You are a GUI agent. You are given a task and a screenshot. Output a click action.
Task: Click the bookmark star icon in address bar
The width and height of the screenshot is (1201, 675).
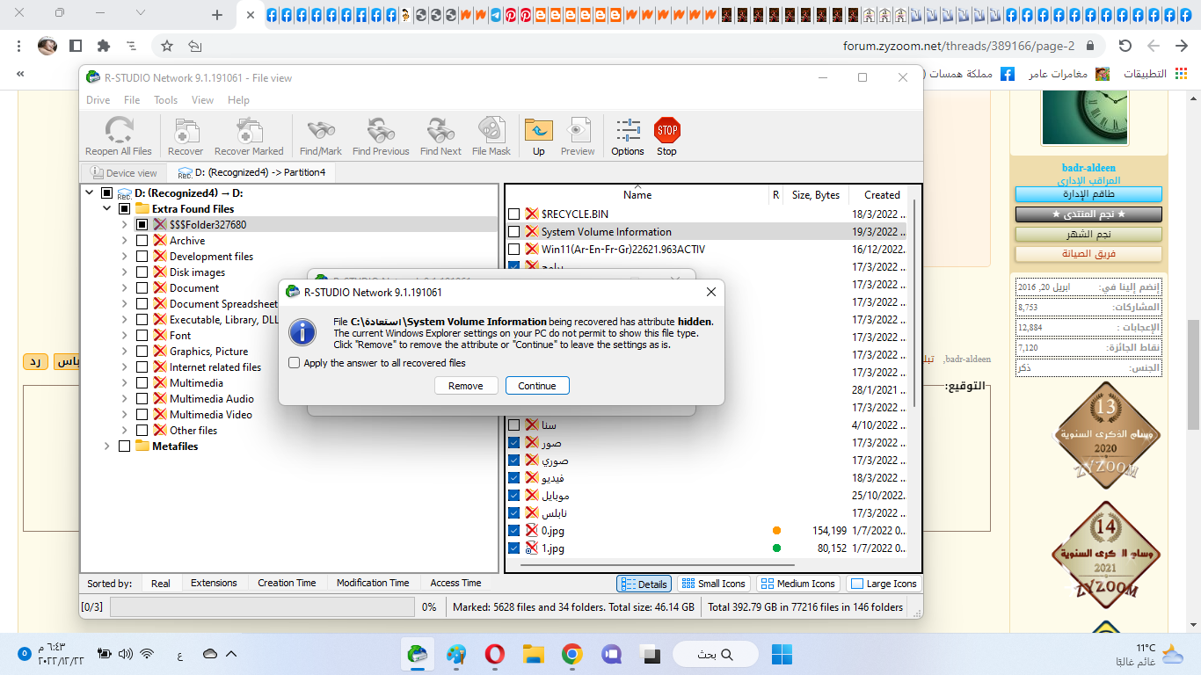click(167, 46)
